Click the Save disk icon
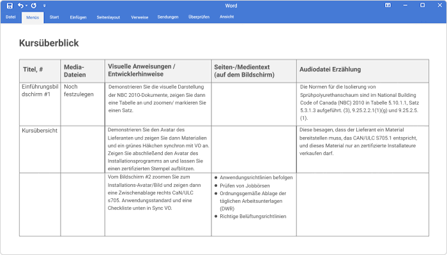The image size is (447, 255). (x=10, y=5)
